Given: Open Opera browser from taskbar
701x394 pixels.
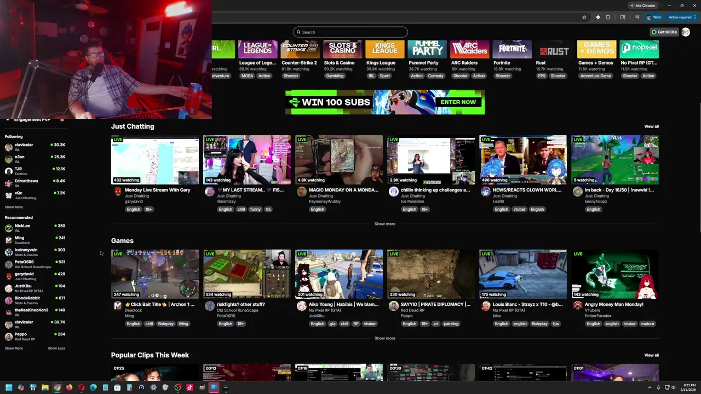Looking at the screenshot, I should pyautogui.click(x=81, y=387).
